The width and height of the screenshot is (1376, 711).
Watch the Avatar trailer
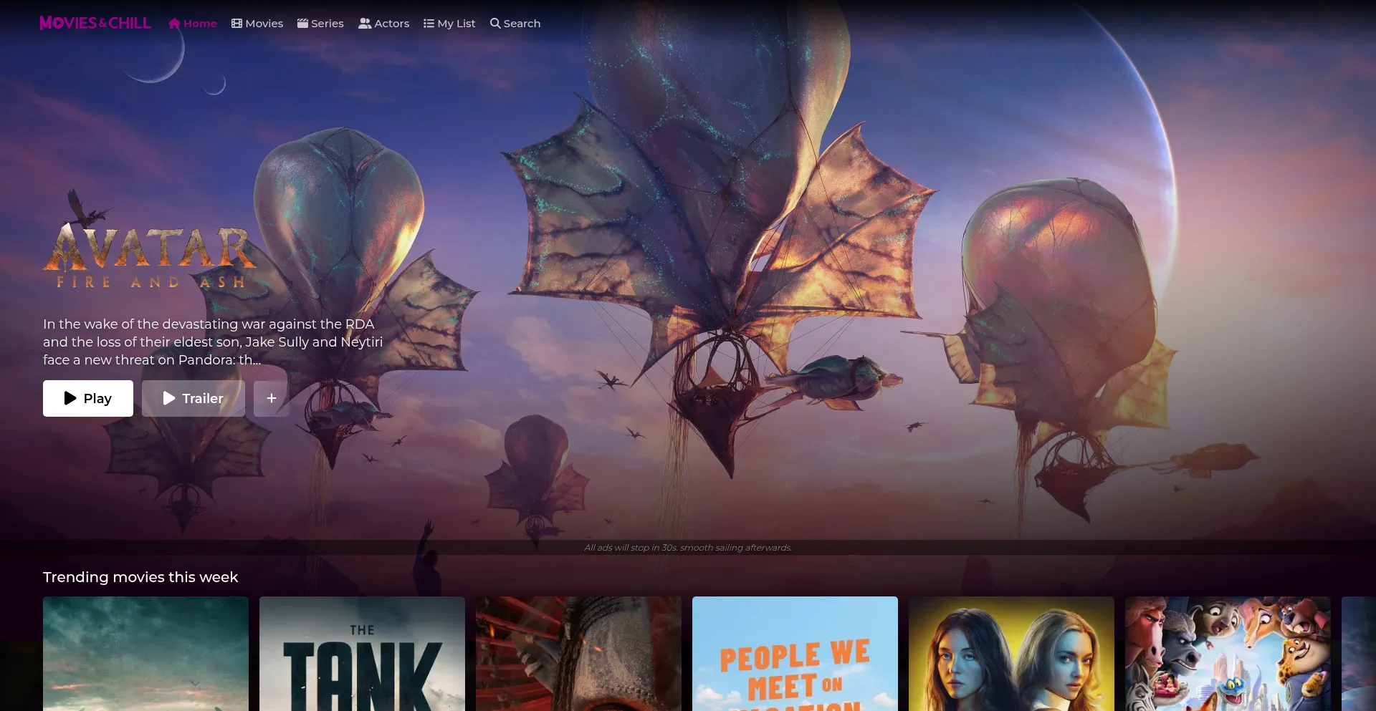193,398
